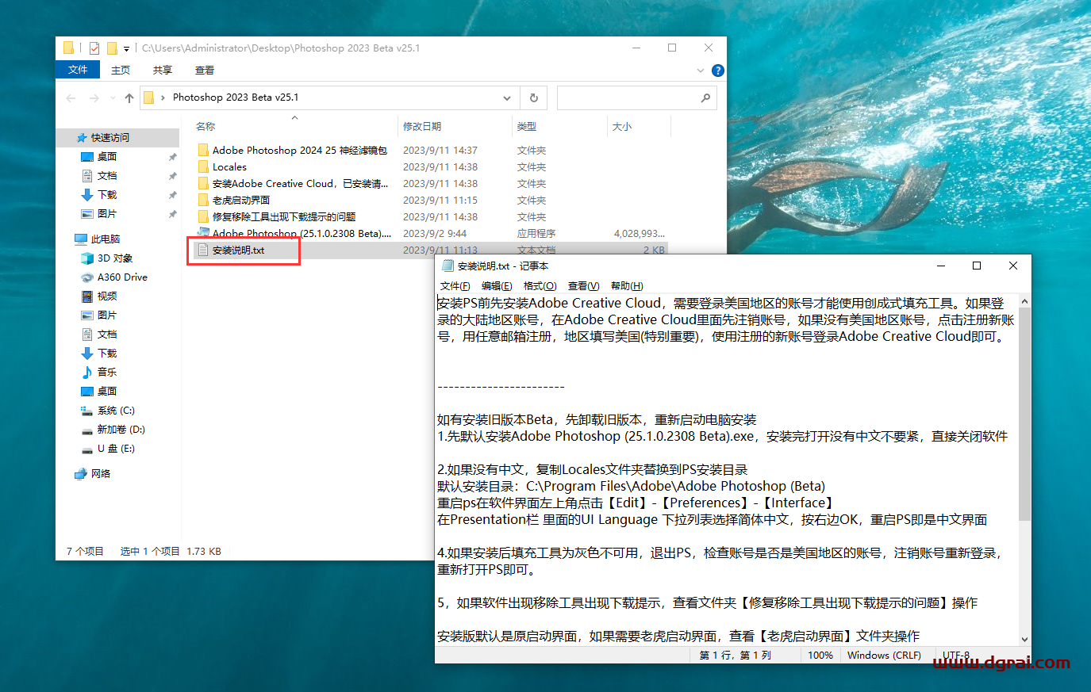
Task: Open Notepad 帮助(H) menu
Action: pos(627,285)
